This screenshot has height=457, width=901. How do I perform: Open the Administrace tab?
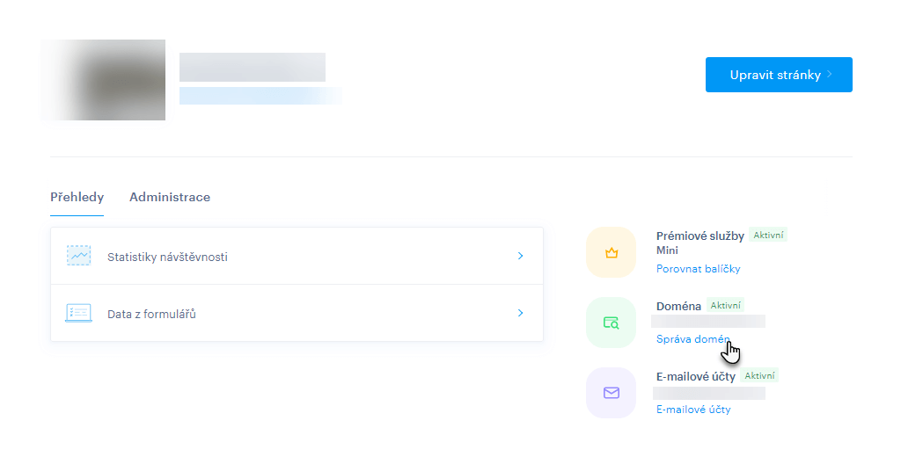click(x=170, y=197)
